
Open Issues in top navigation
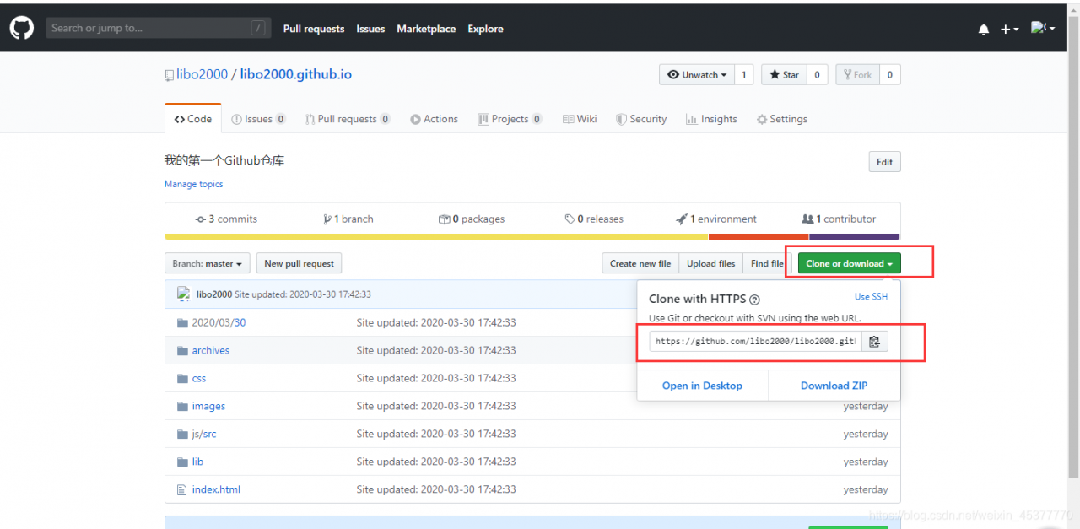coord(370,29)
